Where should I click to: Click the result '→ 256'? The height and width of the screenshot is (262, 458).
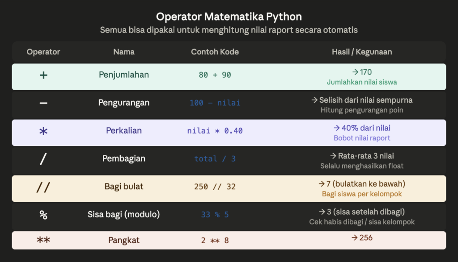click(x=361, y=237)
